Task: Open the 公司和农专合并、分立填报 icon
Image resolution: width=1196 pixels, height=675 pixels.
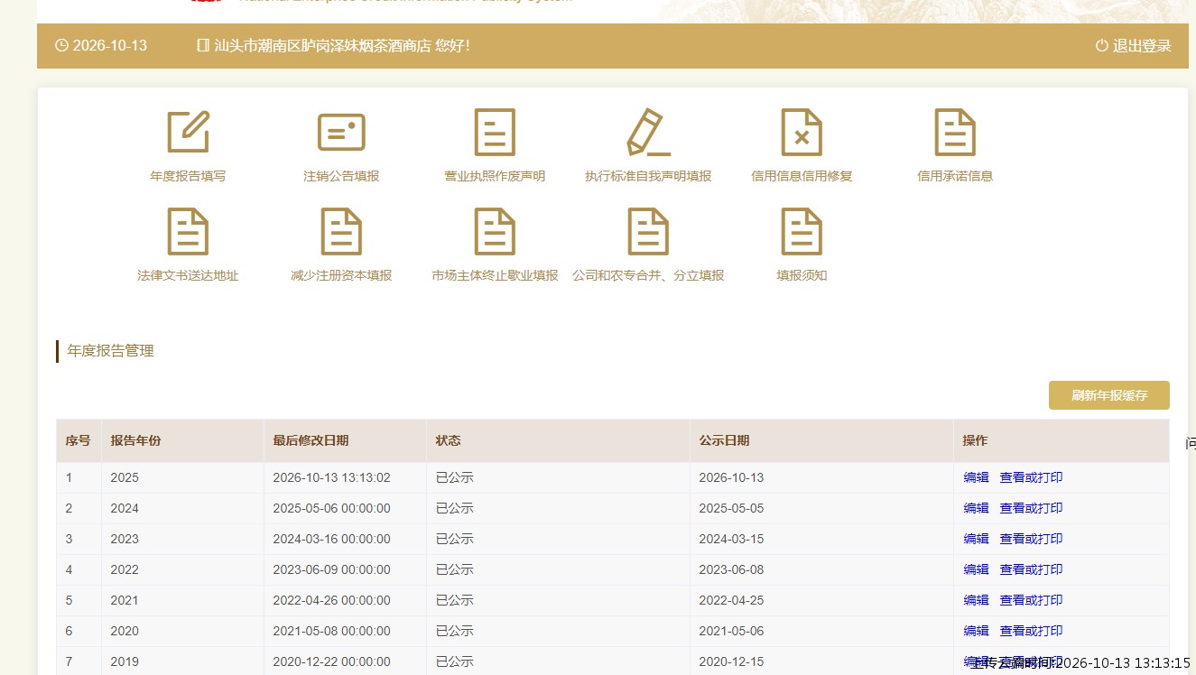Action: (648, 231)
